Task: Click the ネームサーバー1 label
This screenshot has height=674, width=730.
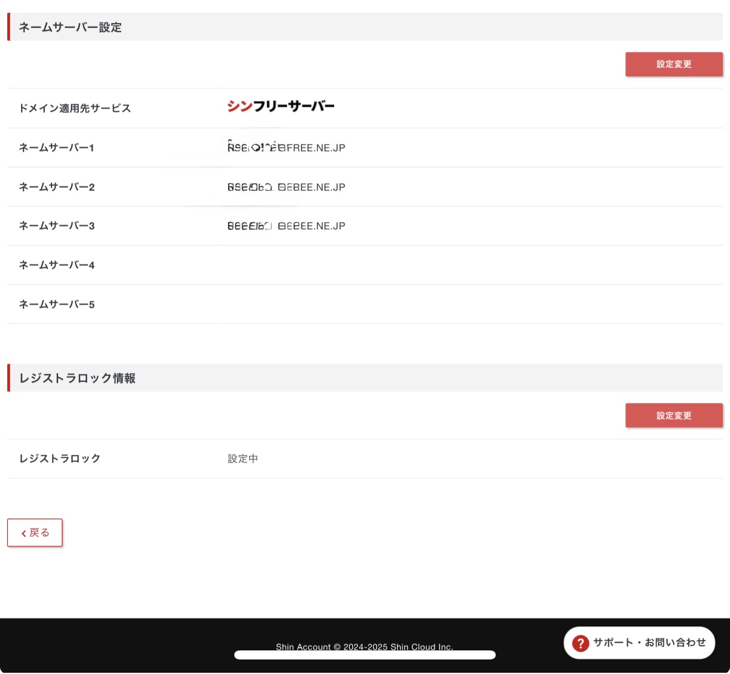Action: 56,148
